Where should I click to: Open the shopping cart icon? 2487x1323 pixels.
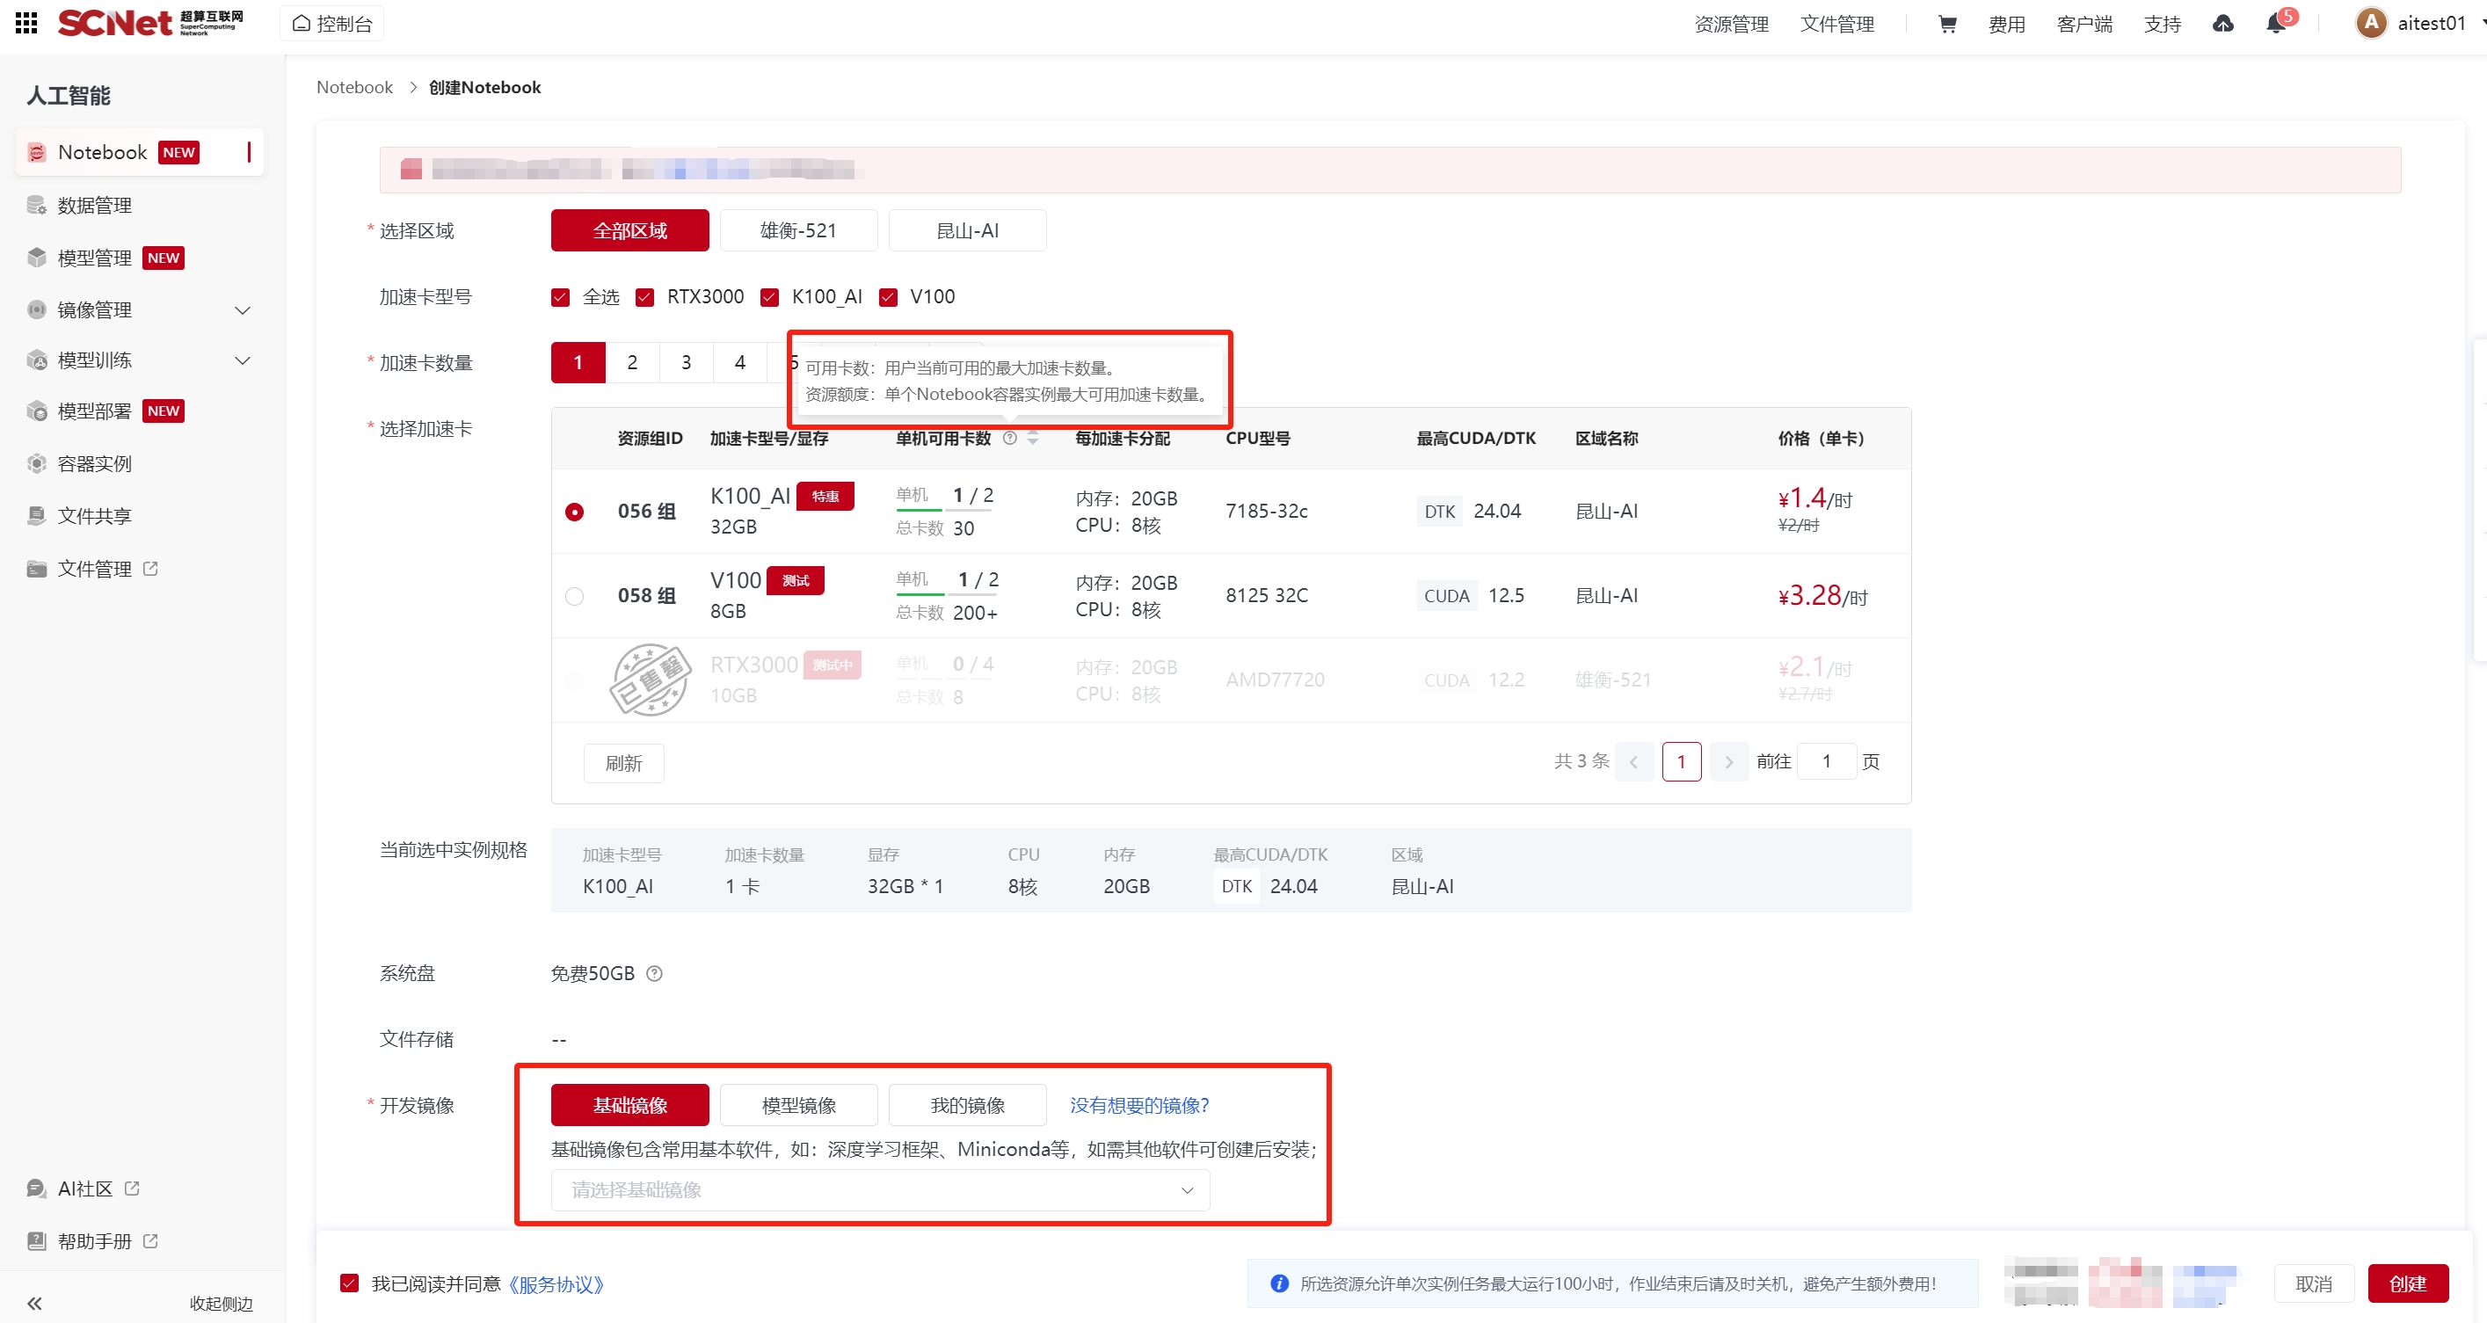point(1946,24)
